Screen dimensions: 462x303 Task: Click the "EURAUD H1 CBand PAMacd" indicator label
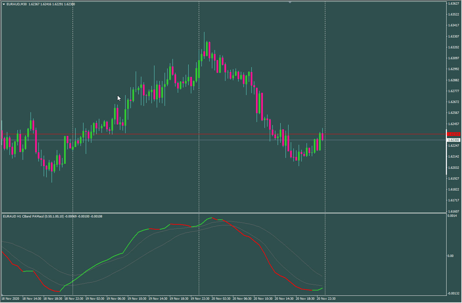(23, 216)
